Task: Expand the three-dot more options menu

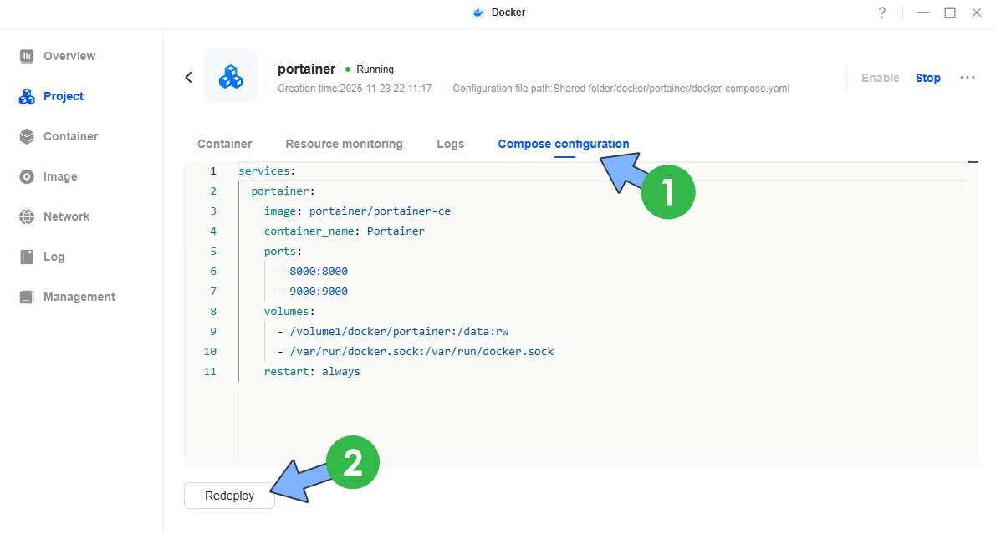Action: click(x=968, y=78)
